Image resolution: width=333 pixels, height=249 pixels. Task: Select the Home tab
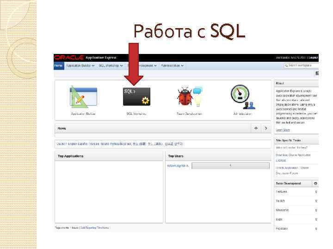59,65
